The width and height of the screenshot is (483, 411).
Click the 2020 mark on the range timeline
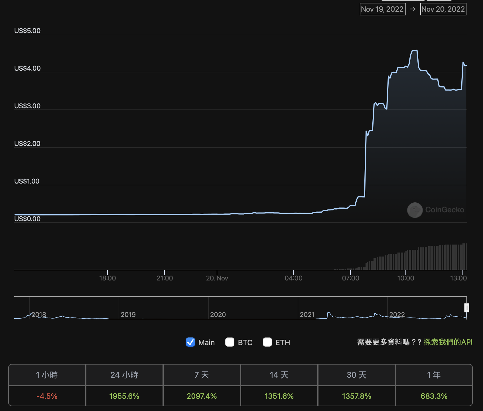pyautogui.click(x=218, y=314)
